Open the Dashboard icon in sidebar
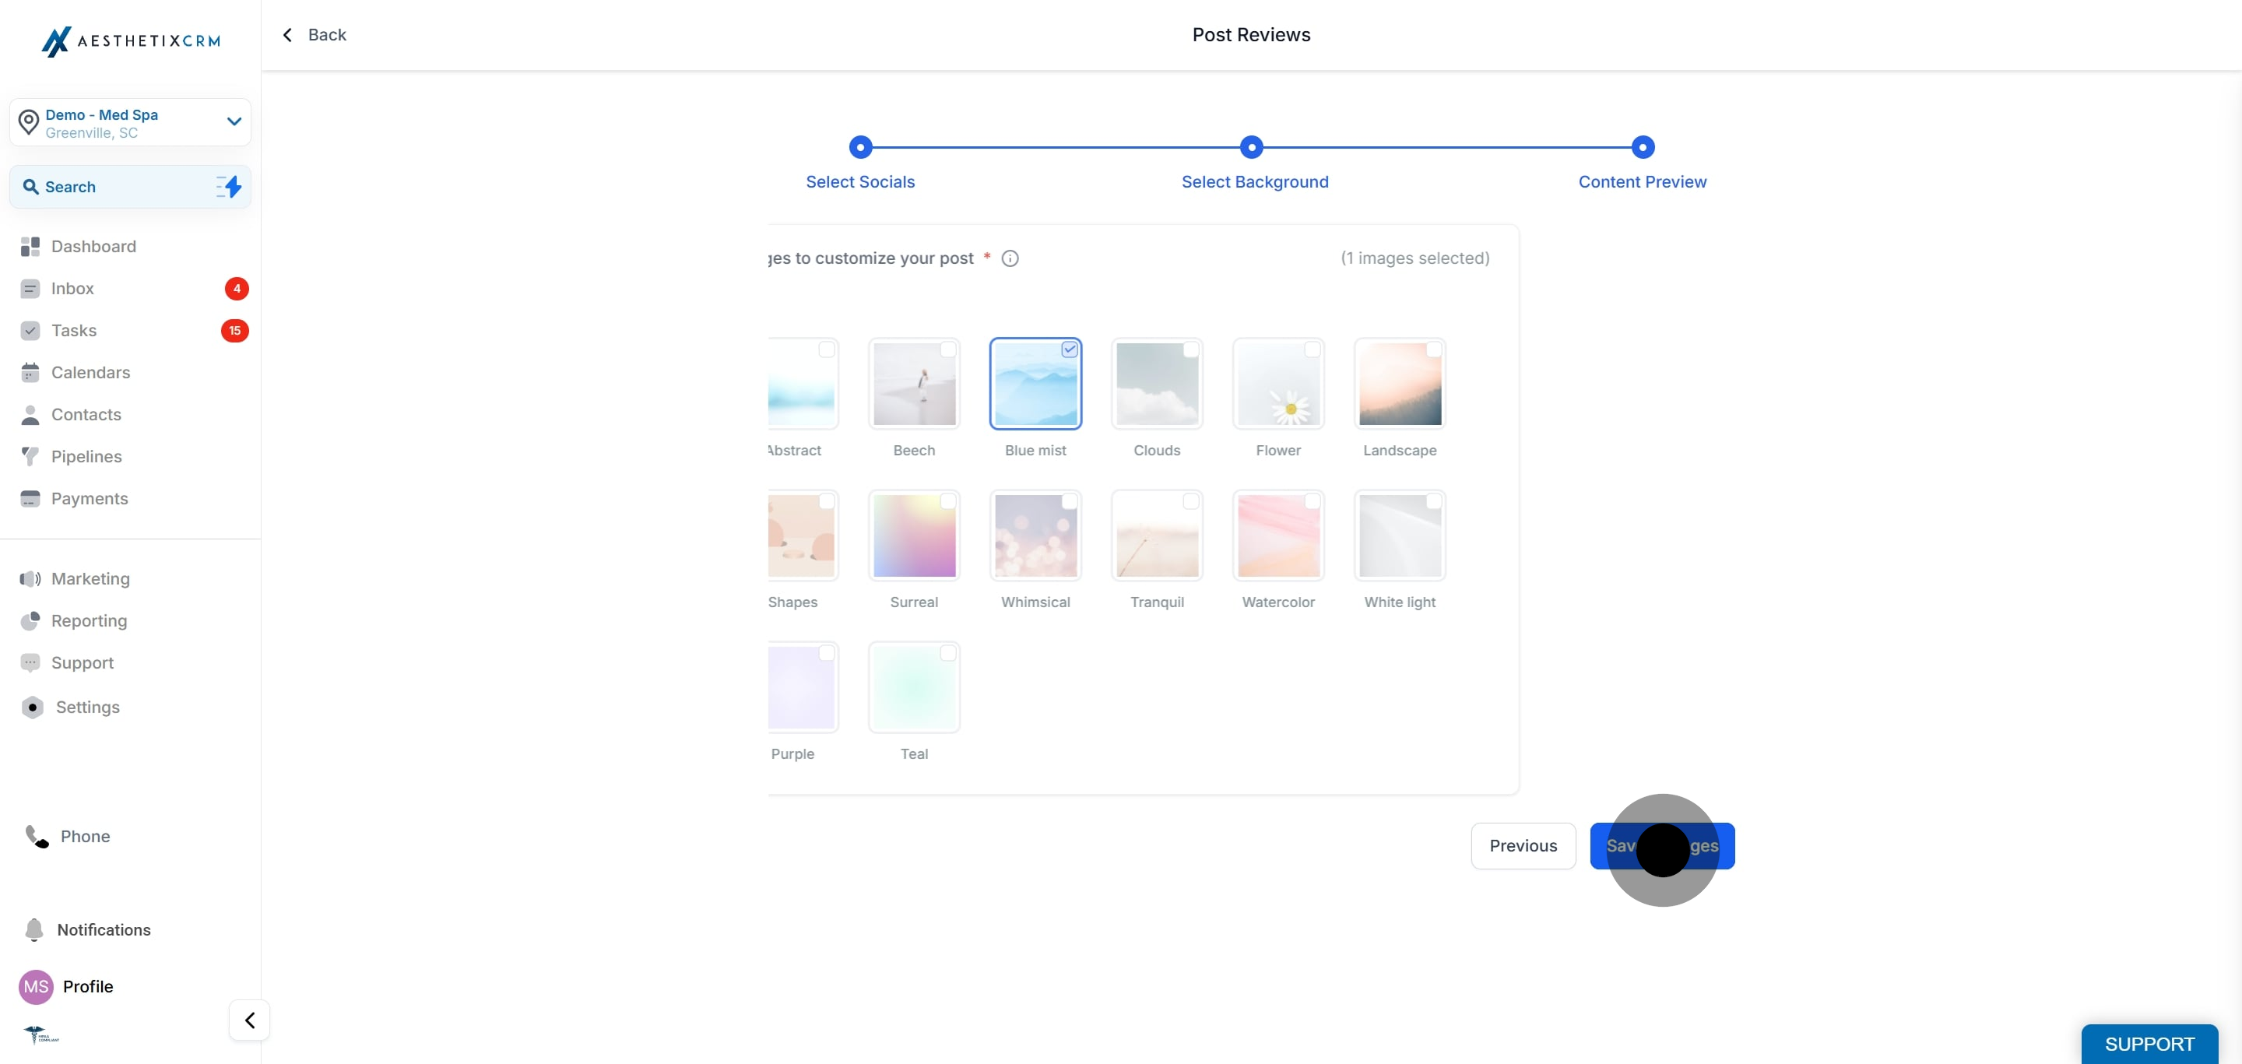 30,246
